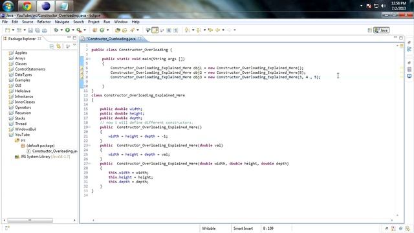414x233 pixels.
Task: Run the program with green Run icon
Action: [67, 30]
